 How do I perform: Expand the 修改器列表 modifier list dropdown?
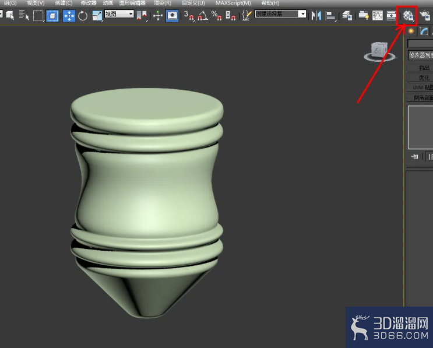tap(420, 55)
